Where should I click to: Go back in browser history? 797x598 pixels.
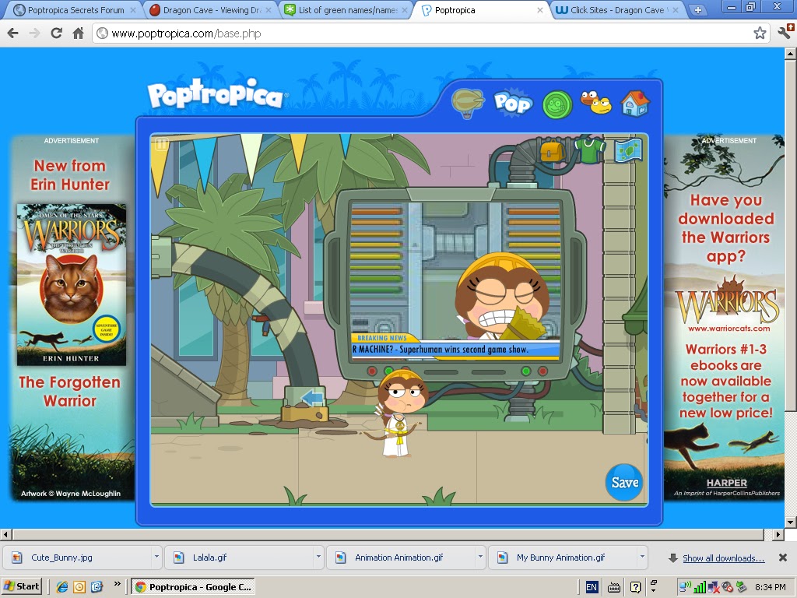click(x=13, y=33)
